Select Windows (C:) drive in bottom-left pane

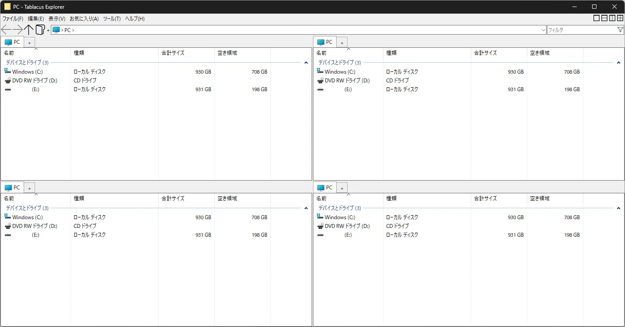click(27, 217)
